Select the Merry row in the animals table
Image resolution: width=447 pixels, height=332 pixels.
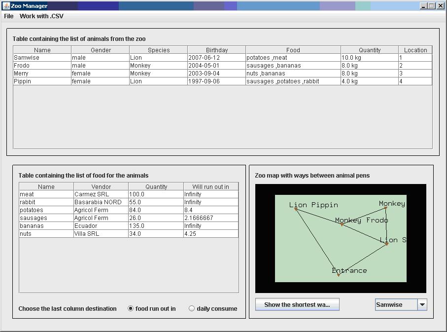click(x=99, y=73)
